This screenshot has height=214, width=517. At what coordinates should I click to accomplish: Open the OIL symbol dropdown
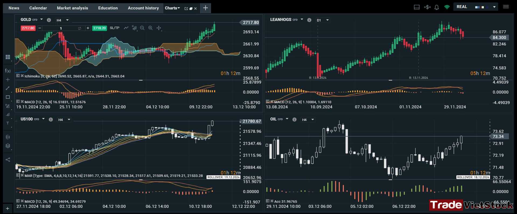(287, 119)
